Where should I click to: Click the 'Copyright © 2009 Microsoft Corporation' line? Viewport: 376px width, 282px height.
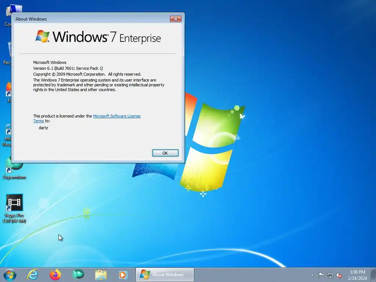click(87, 74)
